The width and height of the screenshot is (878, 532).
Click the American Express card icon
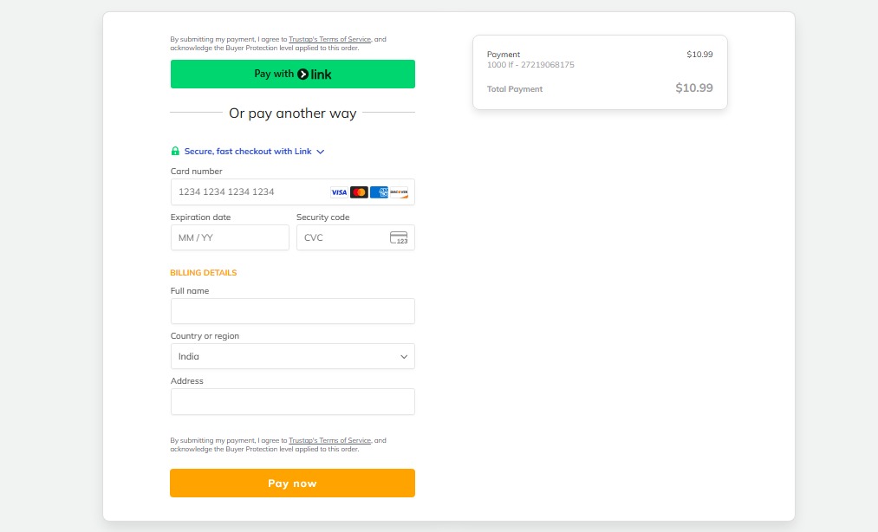coord(379,192)
